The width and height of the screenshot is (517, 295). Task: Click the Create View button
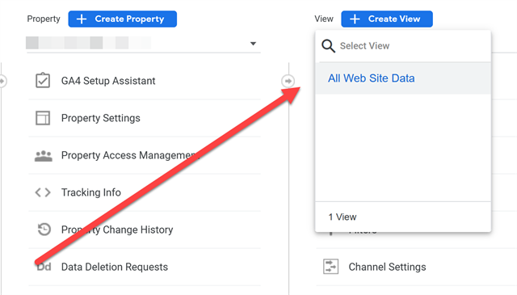pyautogui.click(x=387, y=19)
